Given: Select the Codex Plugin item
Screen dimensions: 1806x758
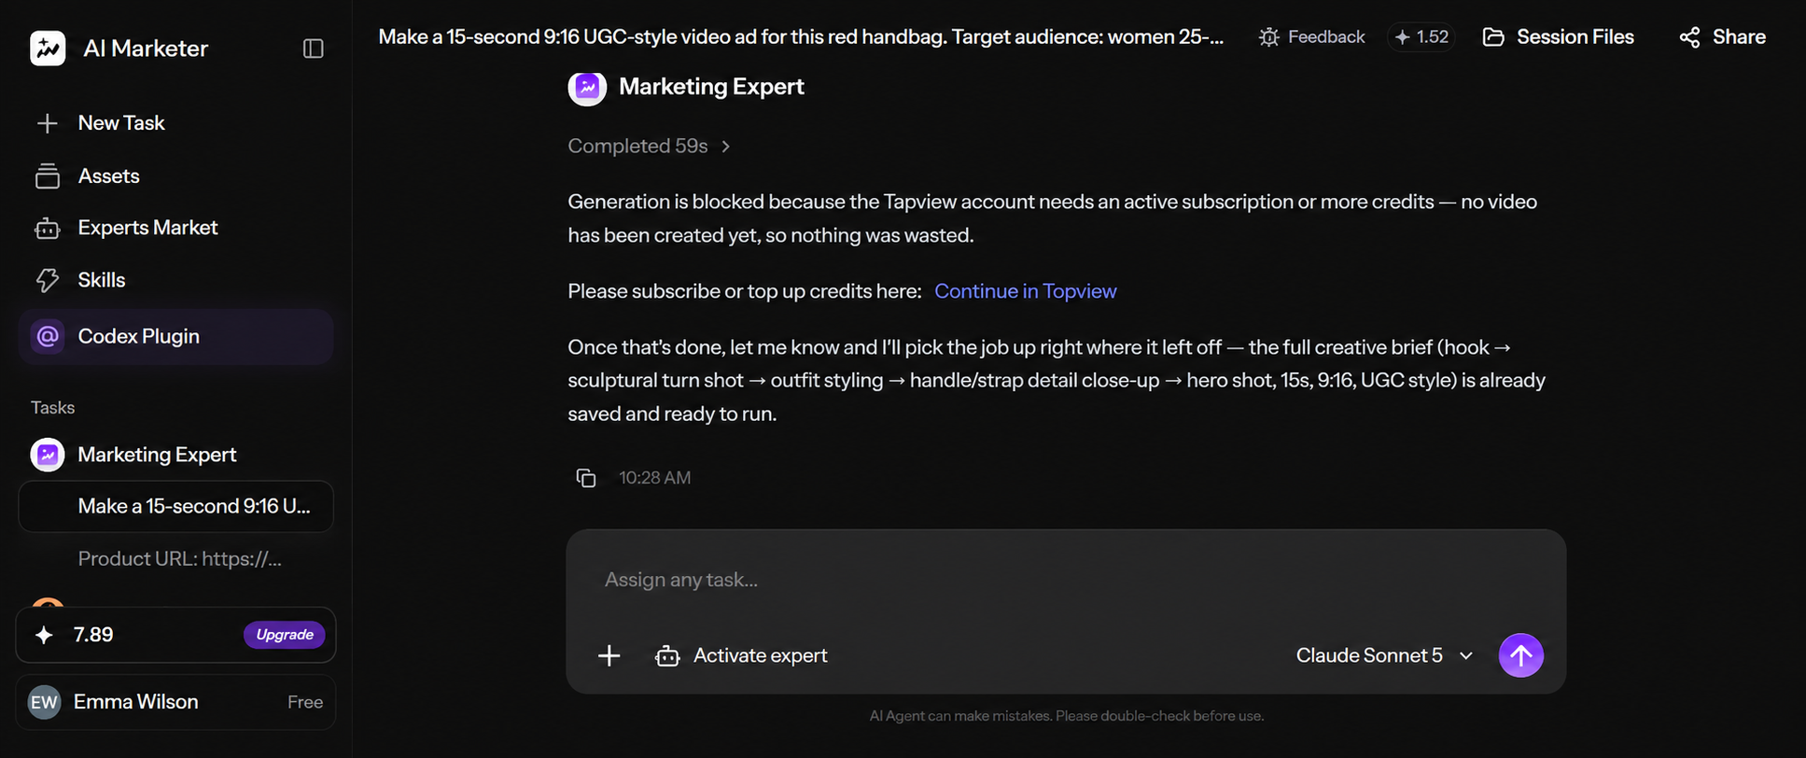Looking at the screenshot, I should point(175,336).
